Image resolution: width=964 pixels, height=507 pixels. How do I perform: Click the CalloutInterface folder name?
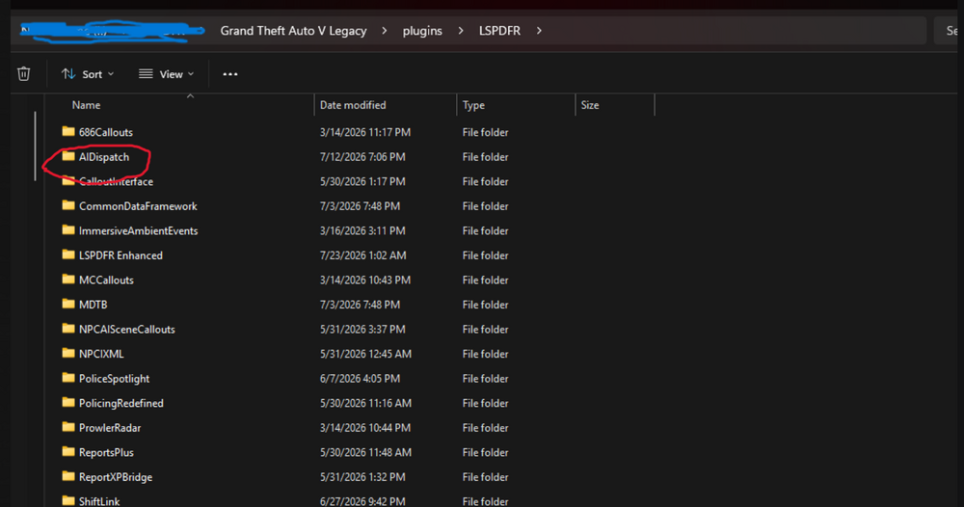pyautogui.click(x=117, y=181)
